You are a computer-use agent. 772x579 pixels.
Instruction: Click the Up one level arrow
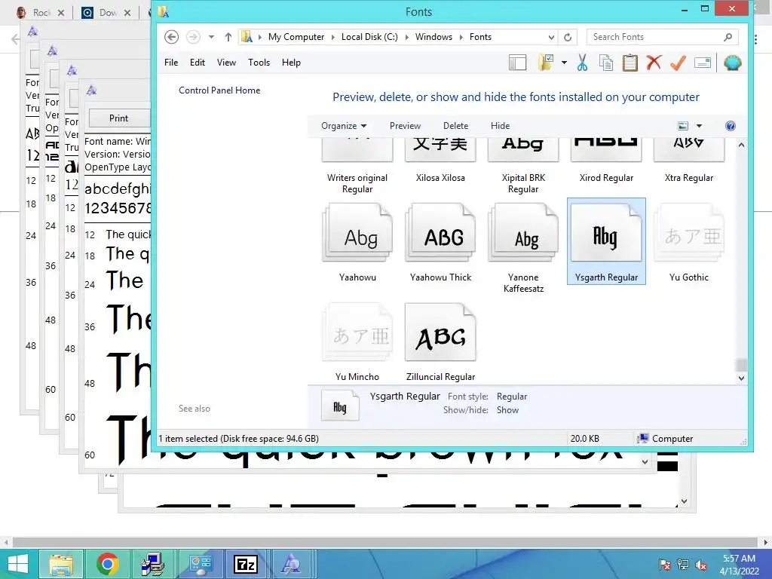tap(228, 37)
